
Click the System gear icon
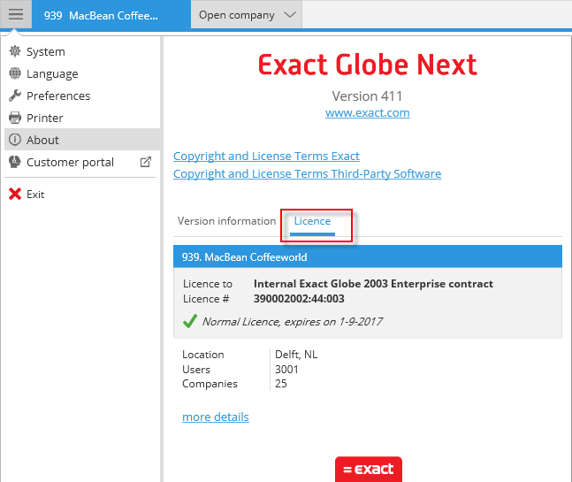(15, 51)
